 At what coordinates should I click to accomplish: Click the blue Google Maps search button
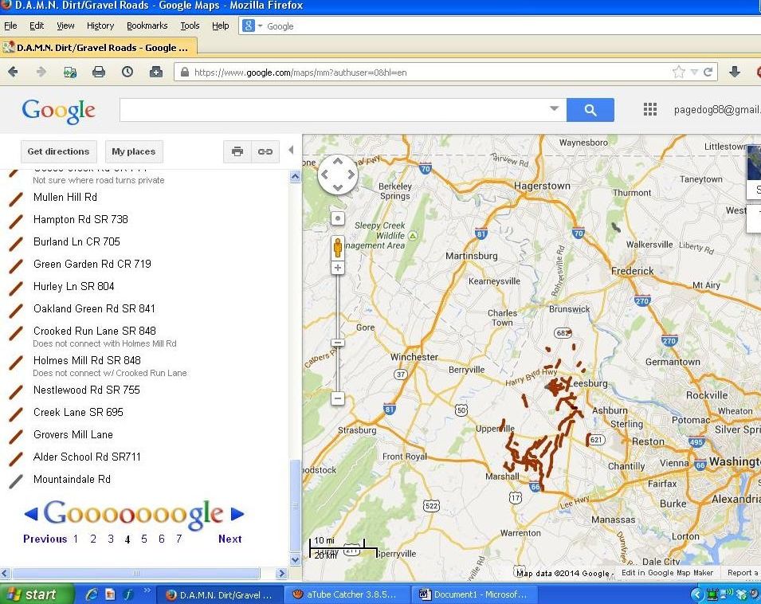coord(590,110)
